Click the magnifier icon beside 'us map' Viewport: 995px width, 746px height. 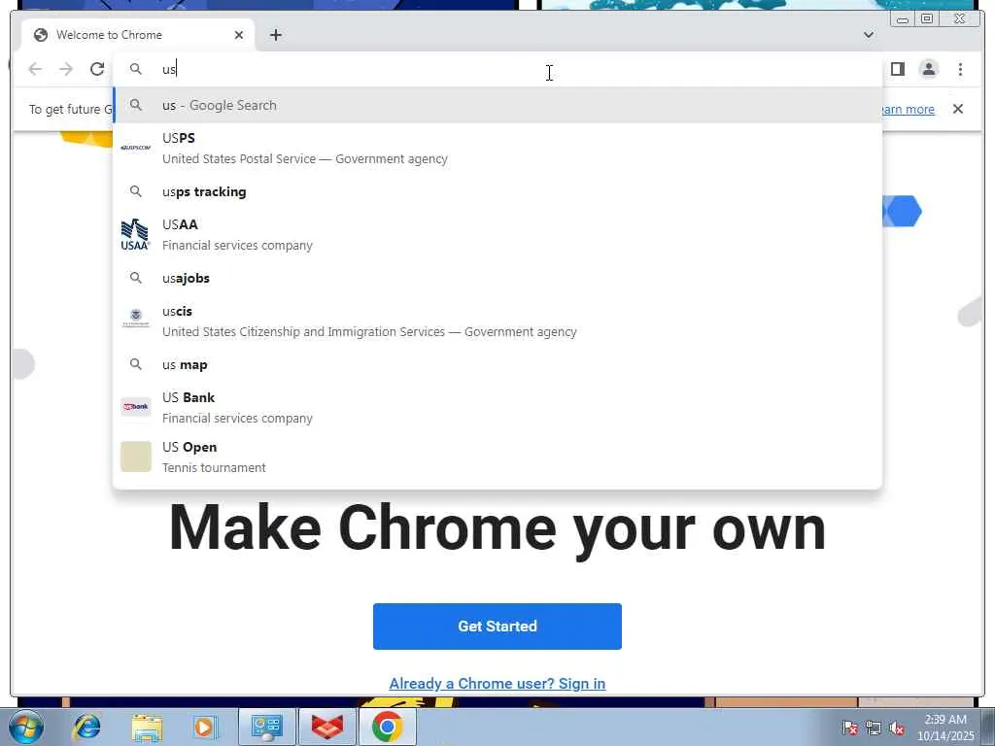tap(136, 364)
